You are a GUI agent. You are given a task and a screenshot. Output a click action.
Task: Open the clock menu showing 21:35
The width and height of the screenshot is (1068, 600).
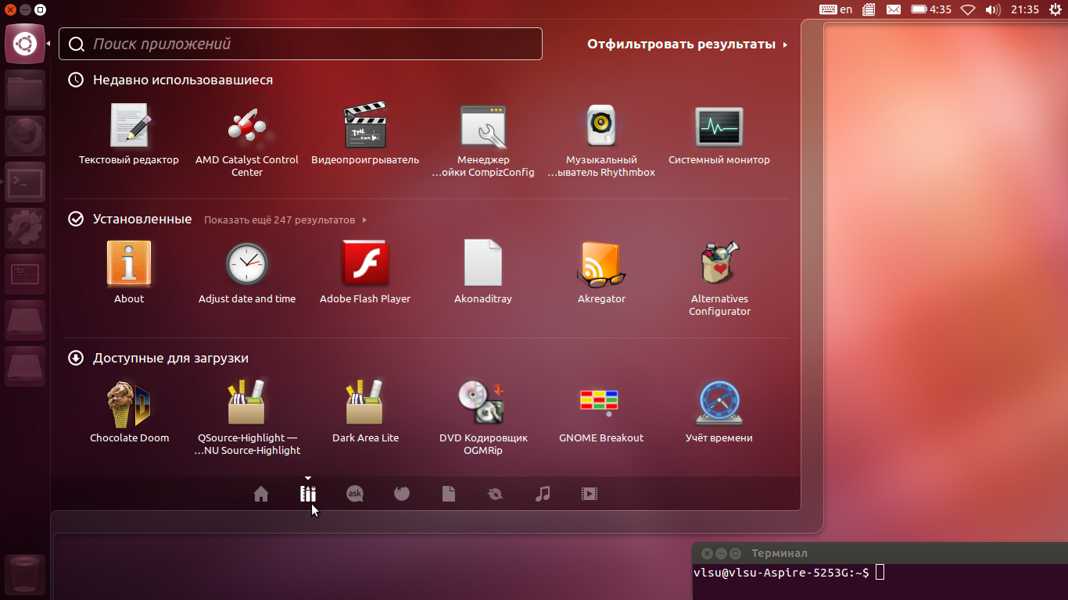(x=1024, y=9)
